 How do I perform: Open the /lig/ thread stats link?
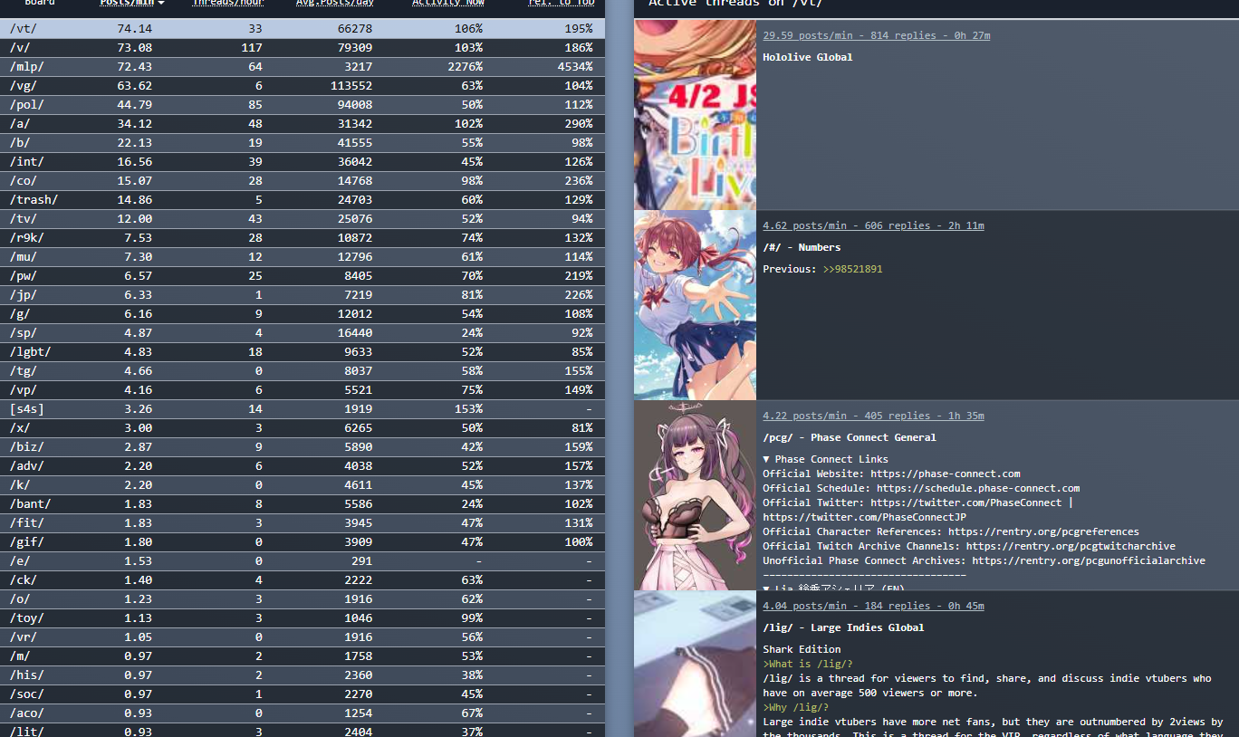click(x=873, y=606)
